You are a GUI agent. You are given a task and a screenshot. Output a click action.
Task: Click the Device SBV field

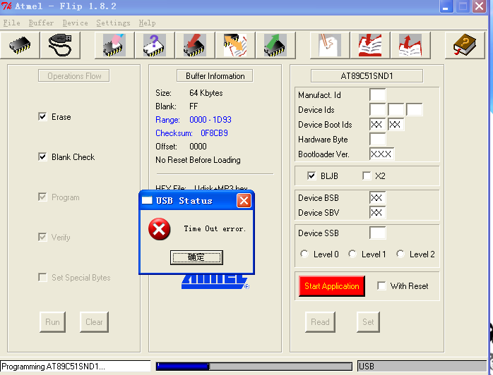point(378,212)
